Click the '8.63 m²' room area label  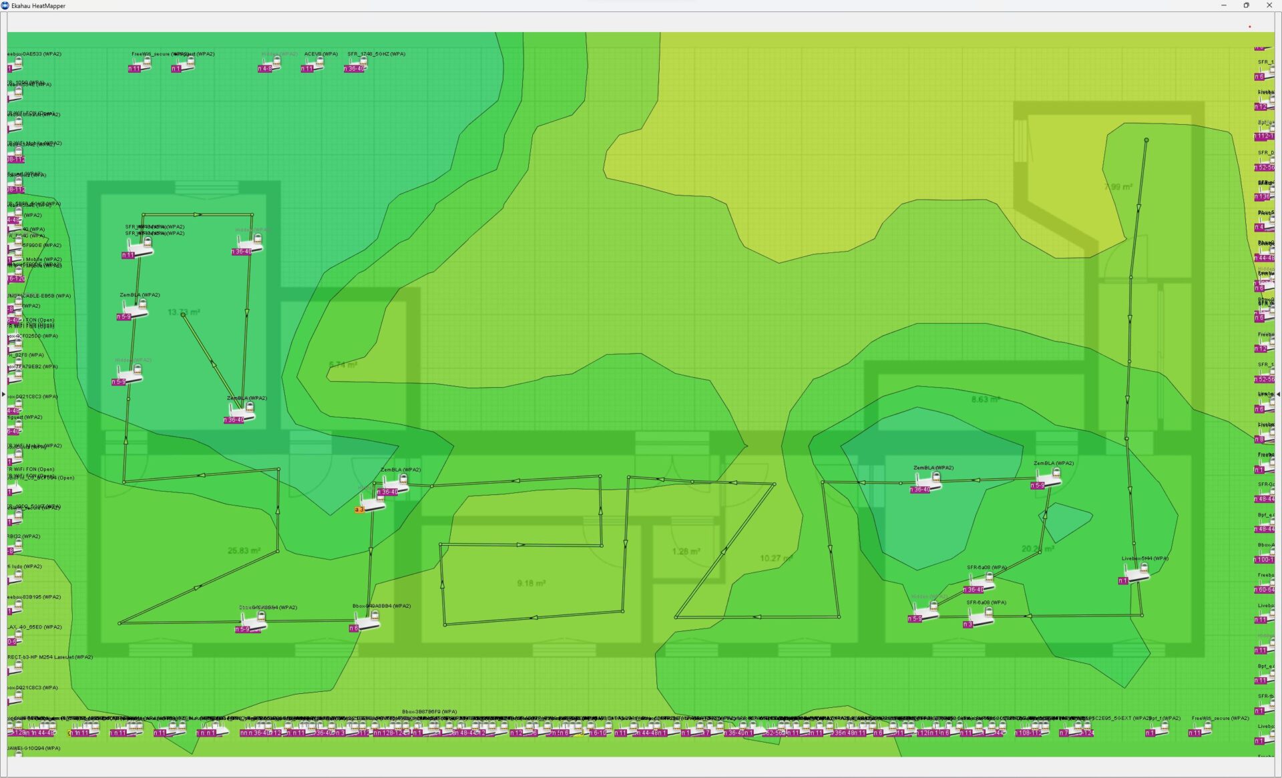[985, 399]
